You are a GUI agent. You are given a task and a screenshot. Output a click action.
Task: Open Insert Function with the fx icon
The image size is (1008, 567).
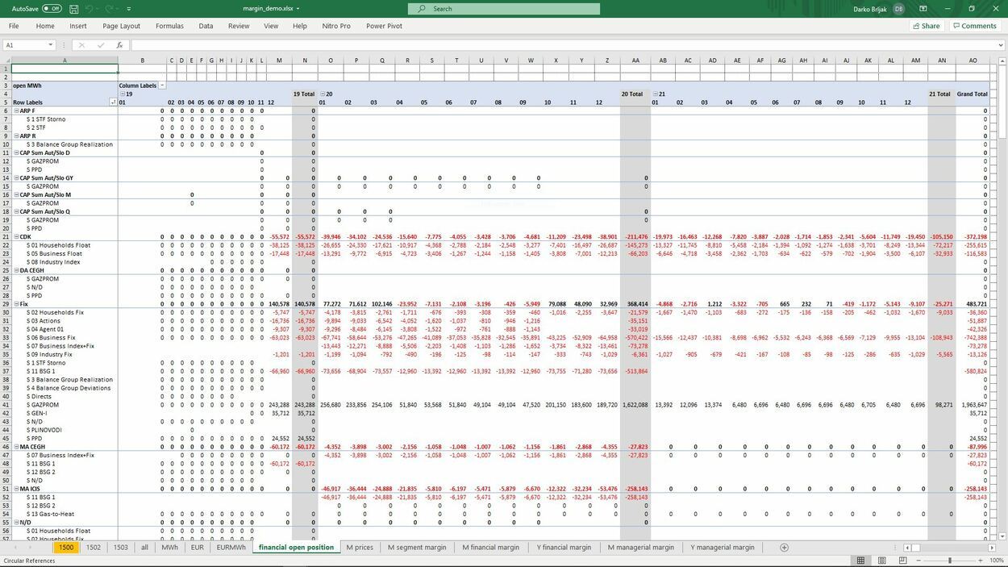(121, 45)
